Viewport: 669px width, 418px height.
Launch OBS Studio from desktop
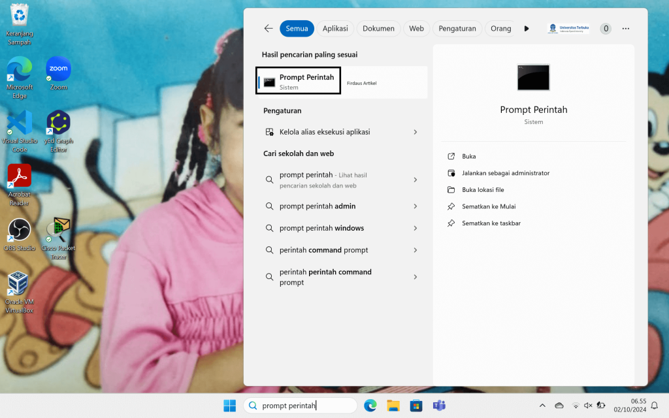tap(19, 231)
